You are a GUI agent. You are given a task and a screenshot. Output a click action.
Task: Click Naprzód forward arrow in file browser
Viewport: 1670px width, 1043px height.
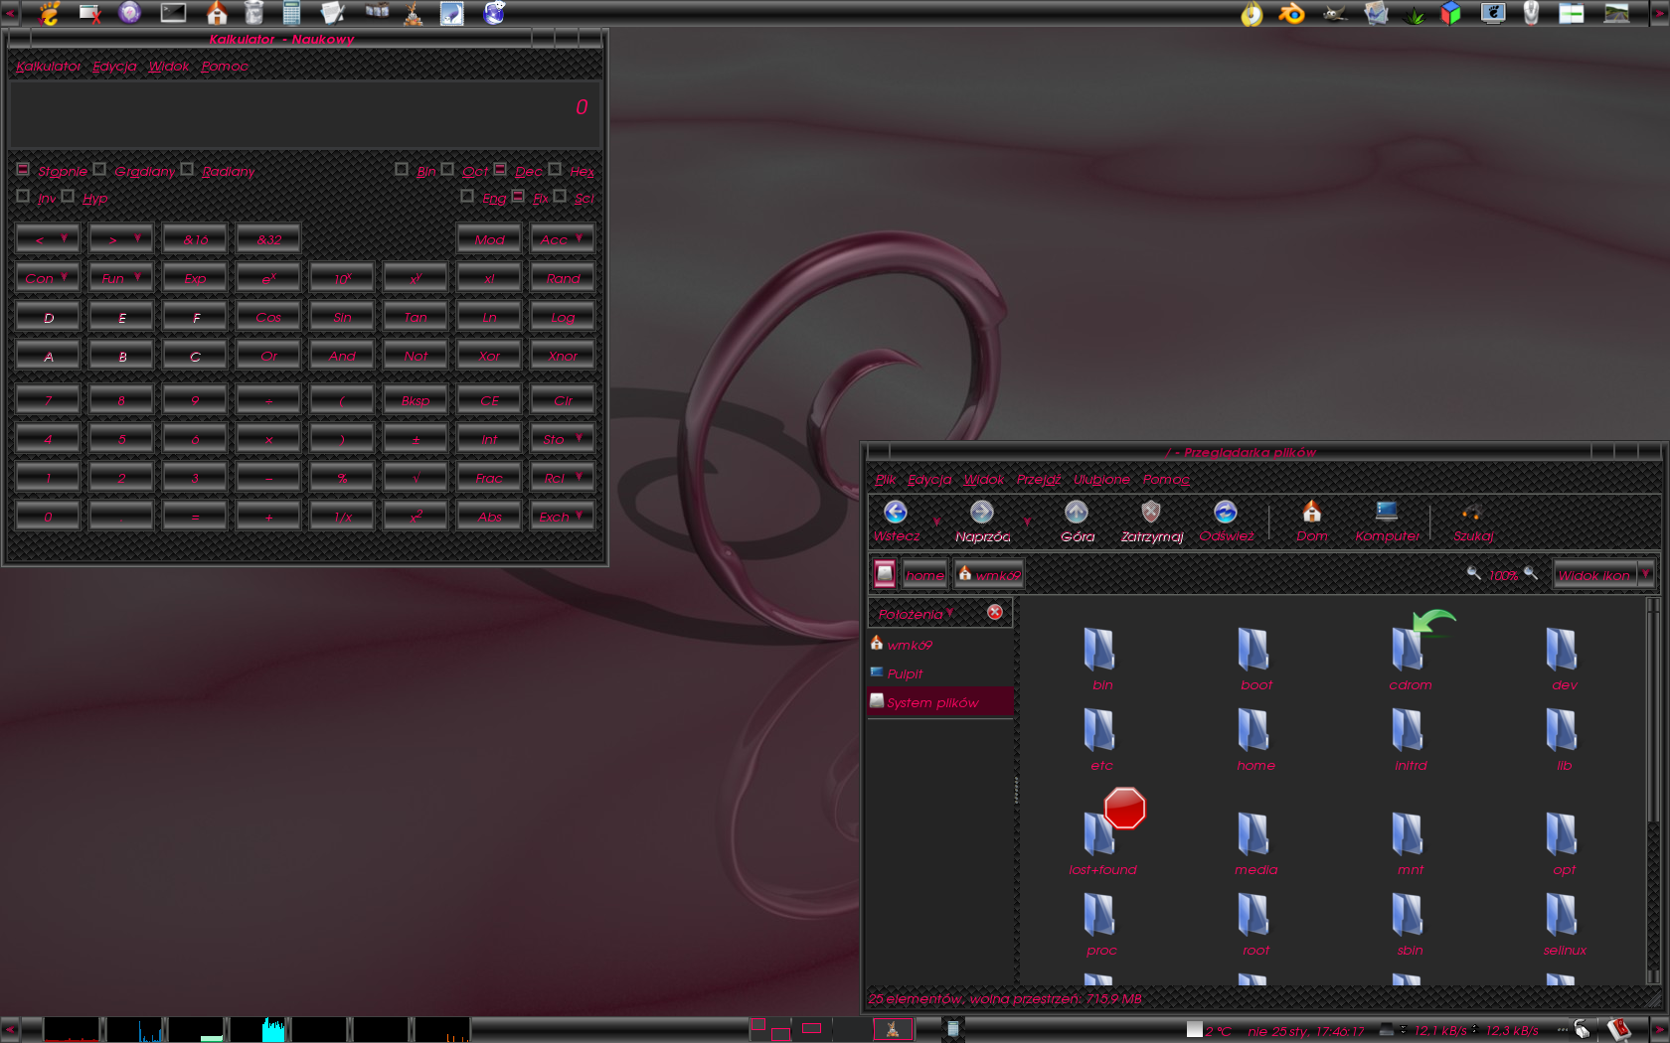tap(982, 512)
